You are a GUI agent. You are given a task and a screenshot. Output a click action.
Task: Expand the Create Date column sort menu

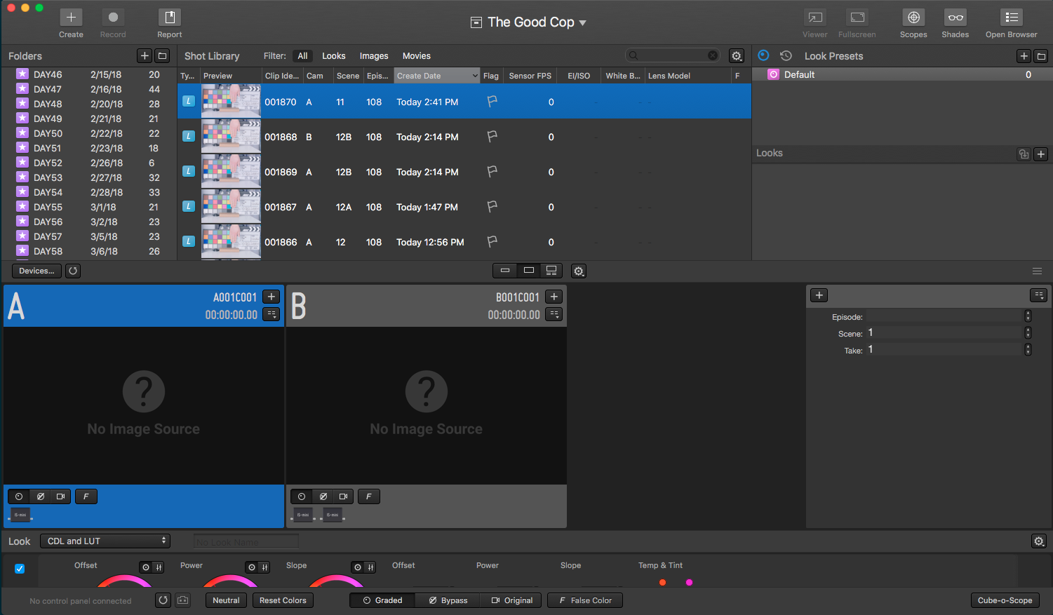click(475, 76)
